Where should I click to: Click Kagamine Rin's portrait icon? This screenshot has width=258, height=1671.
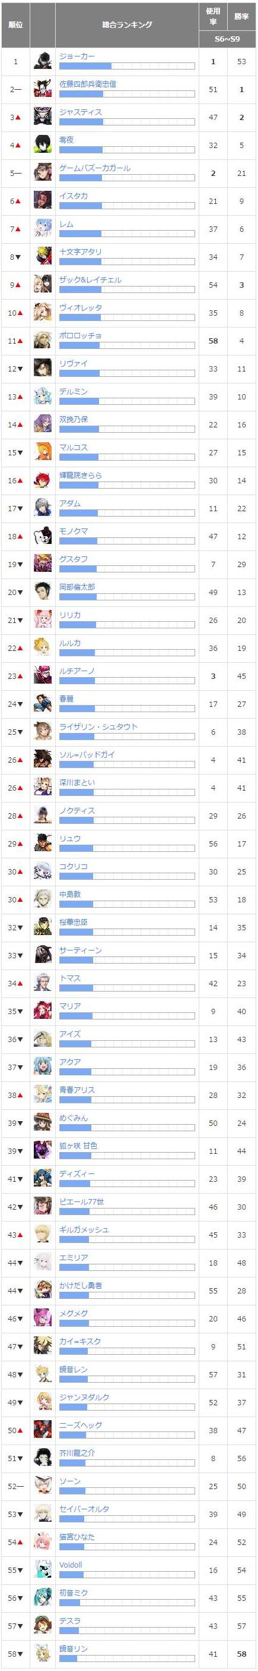coord(43,1654)
